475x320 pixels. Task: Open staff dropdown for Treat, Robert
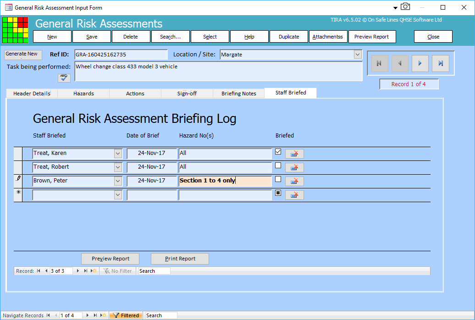pos(118,167)
